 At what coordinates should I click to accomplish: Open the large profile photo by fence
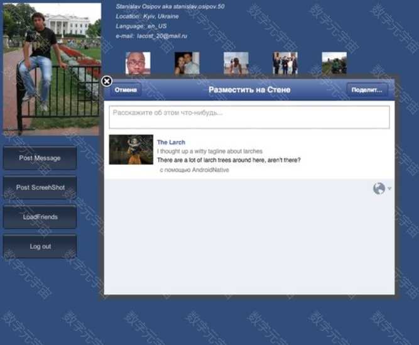pyautogui.click(x=52, y=68)
